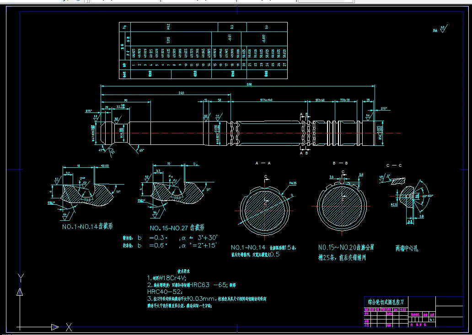Viewport: 472px width, 335px height.
Task: Click the "NO.15~NO.20齿磨分屑" note
Action: (x=346, y=248)
